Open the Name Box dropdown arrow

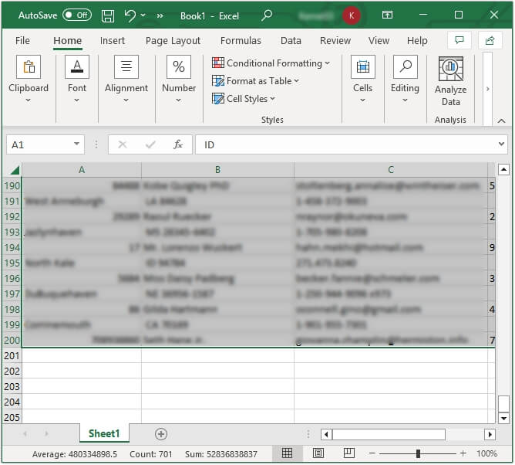pos(76,144)
